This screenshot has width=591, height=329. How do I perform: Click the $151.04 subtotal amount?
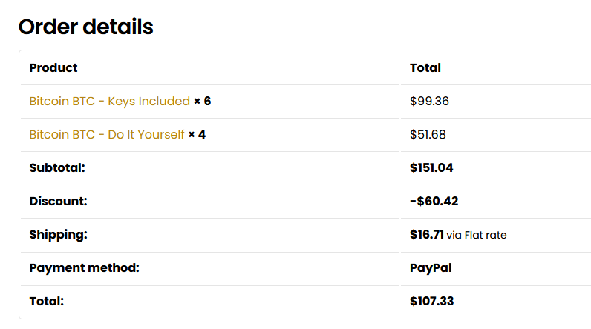[x=431, y=167]
